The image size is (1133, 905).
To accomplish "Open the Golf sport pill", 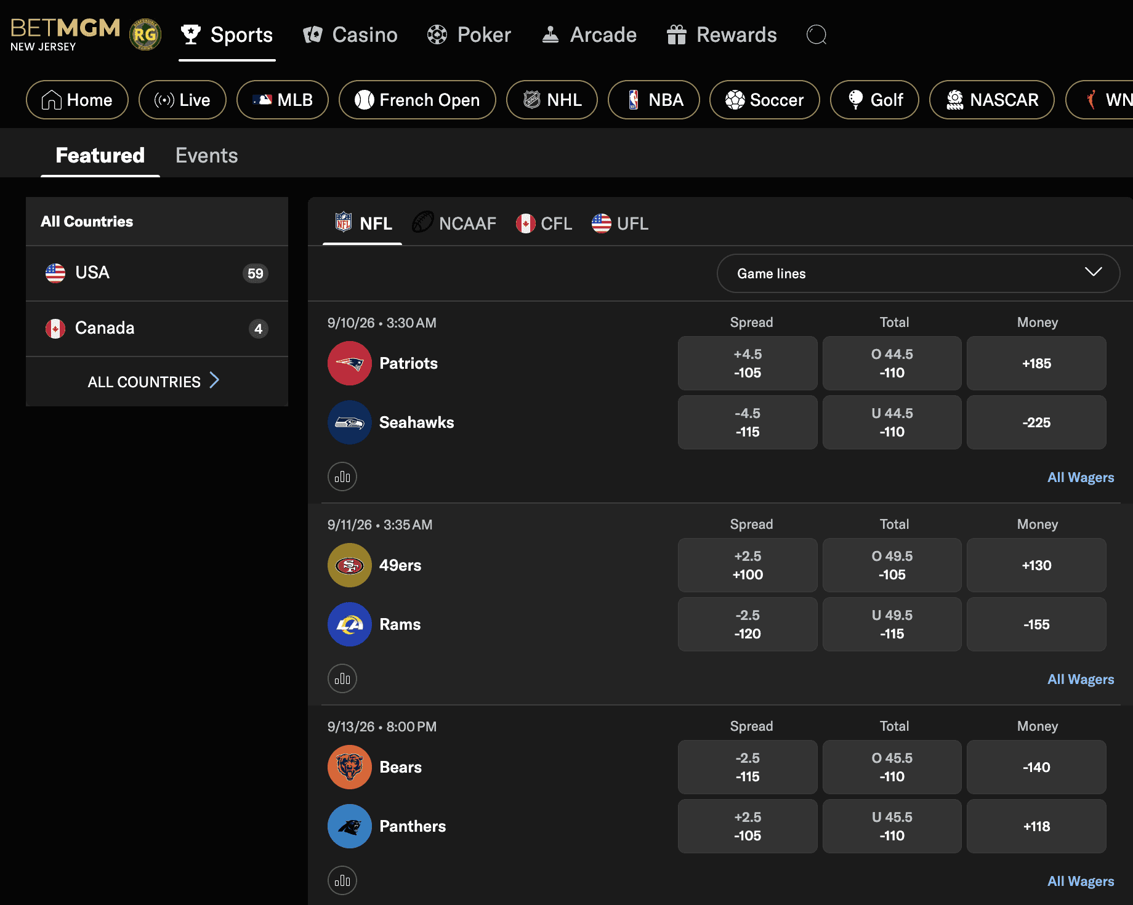I will click(874, 100).
